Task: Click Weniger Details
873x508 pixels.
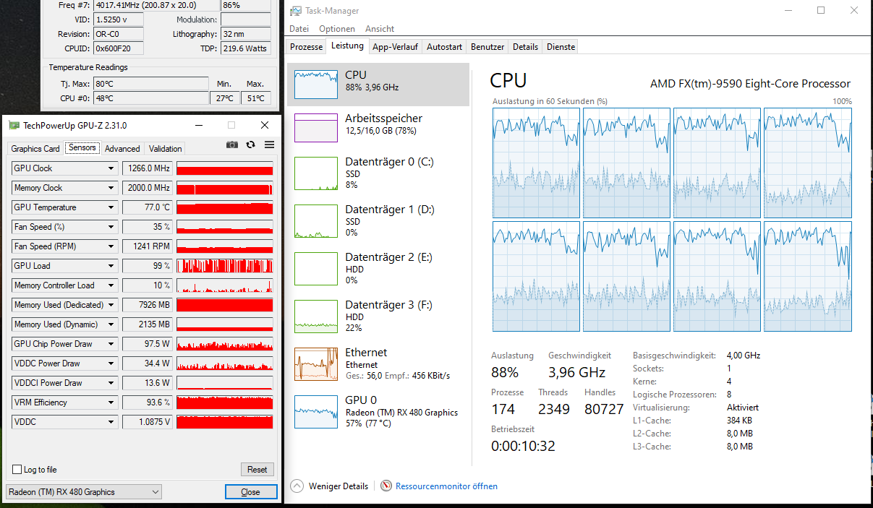Action: point(338,486)
